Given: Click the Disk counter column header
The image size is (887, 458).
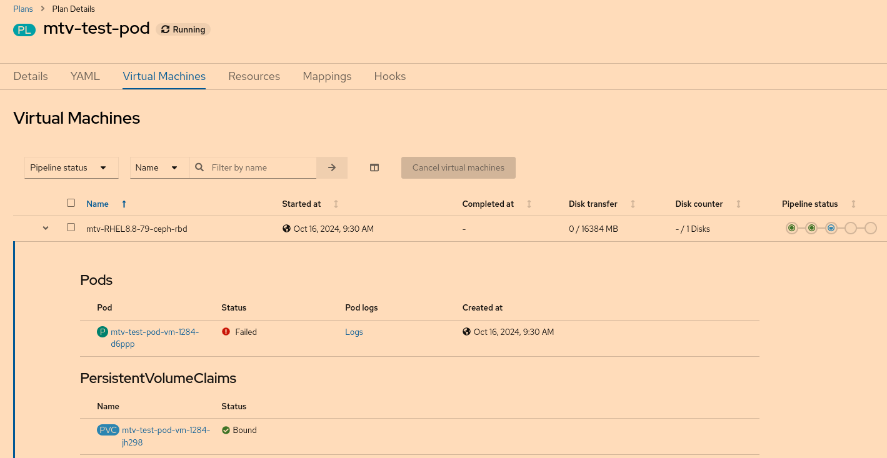Looking at the screenshot, I should pos(699,204).
